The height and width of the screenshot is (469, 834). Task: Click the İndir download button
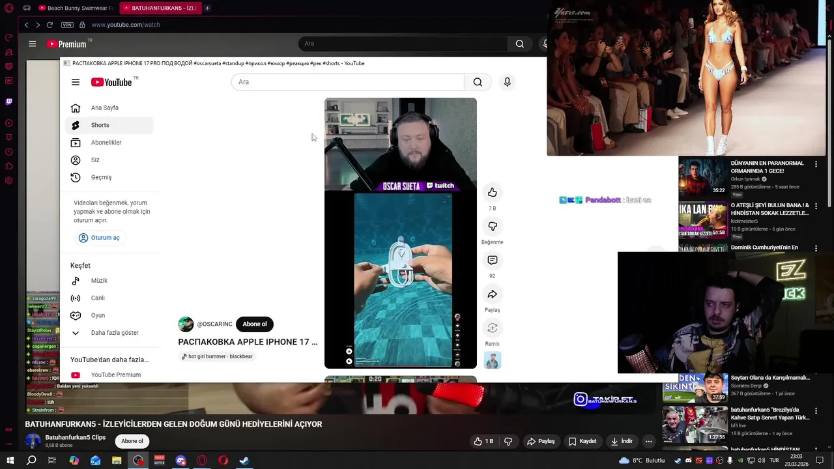pyautogui.click(x=621, y=441)
